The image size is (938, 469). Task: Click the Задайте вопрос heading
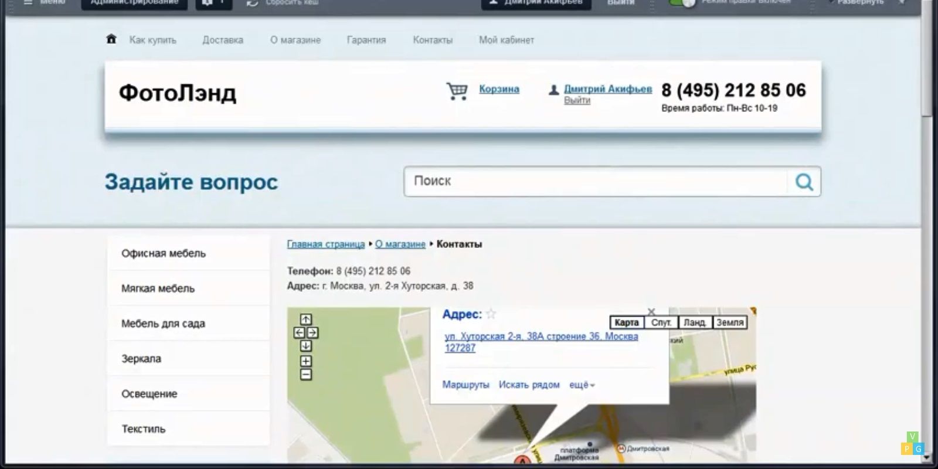pyautogui.click(x=191, y=182)
